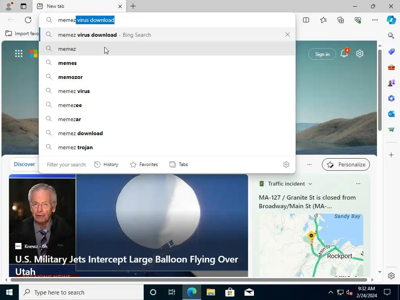Open Task View from the taskbar
The height and width of the screenshot is (300, 400).
172,292
